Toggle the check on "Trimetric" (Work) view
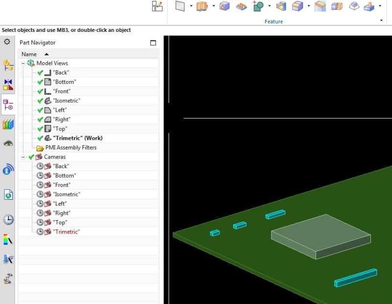This screenshot has width=392, height=304. pyautogui.click(x=40, y=138)
